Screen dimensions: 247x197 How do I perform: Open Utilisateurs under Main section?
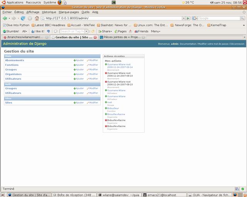tap(13, 79)
